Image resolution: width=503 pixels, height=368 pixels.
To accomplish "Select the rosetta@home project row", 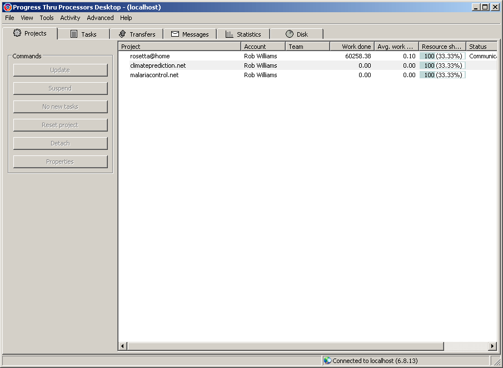I will point(308,56).
